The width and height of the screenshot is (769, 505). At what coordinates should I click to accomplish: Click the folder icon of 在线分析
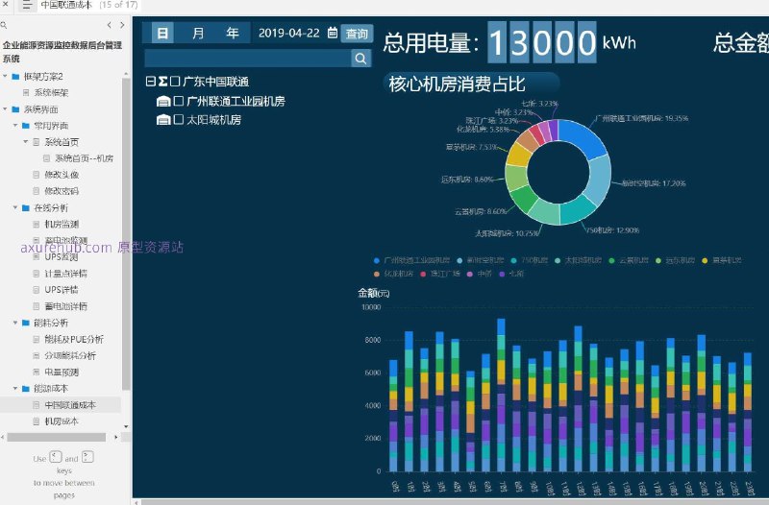tap(26, 208)
